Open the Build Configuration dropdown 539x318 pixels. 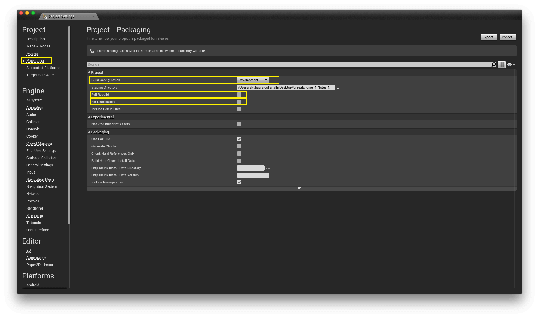(x=253, y=80)
